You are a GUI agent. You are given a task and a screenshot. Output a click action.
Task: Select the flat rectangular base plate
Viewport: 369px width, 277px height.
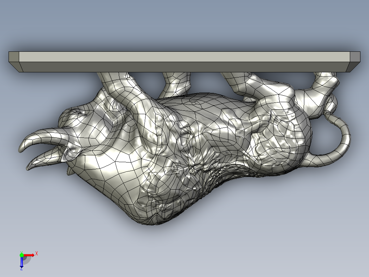[184, 62]
